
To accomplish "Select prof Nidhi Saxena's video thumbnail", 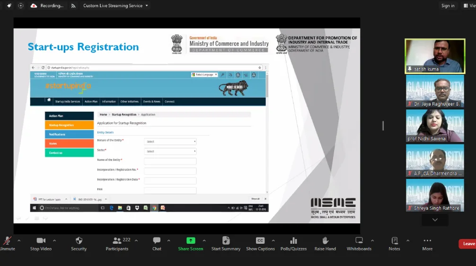I will click(x=435, y=125).
